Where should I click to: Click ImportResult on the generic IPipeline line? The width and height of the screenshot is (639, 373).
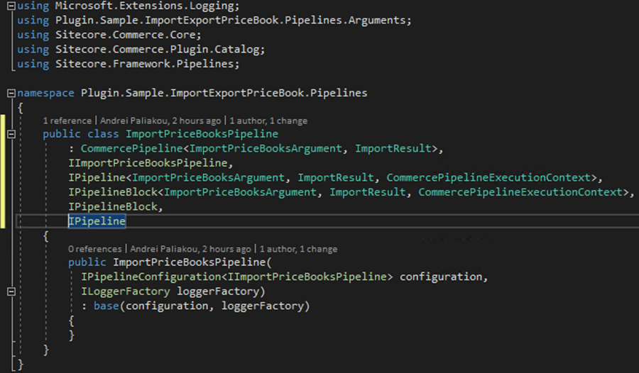pyautogui.click(x=335, y=178)
